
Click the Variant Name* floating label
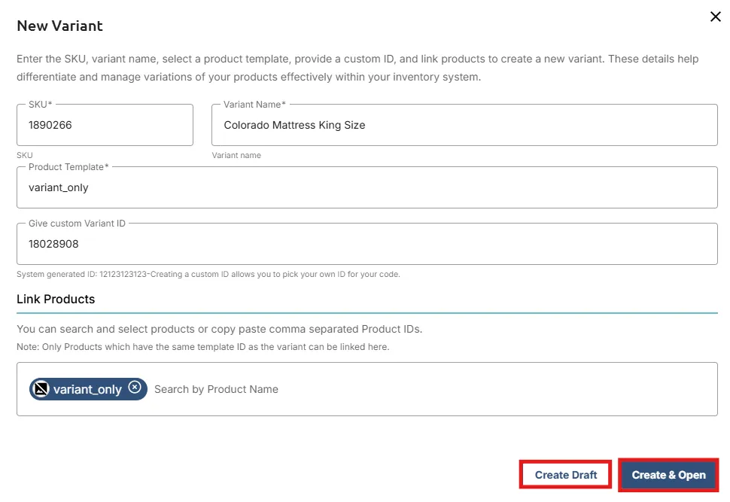[x=254, y=105]
